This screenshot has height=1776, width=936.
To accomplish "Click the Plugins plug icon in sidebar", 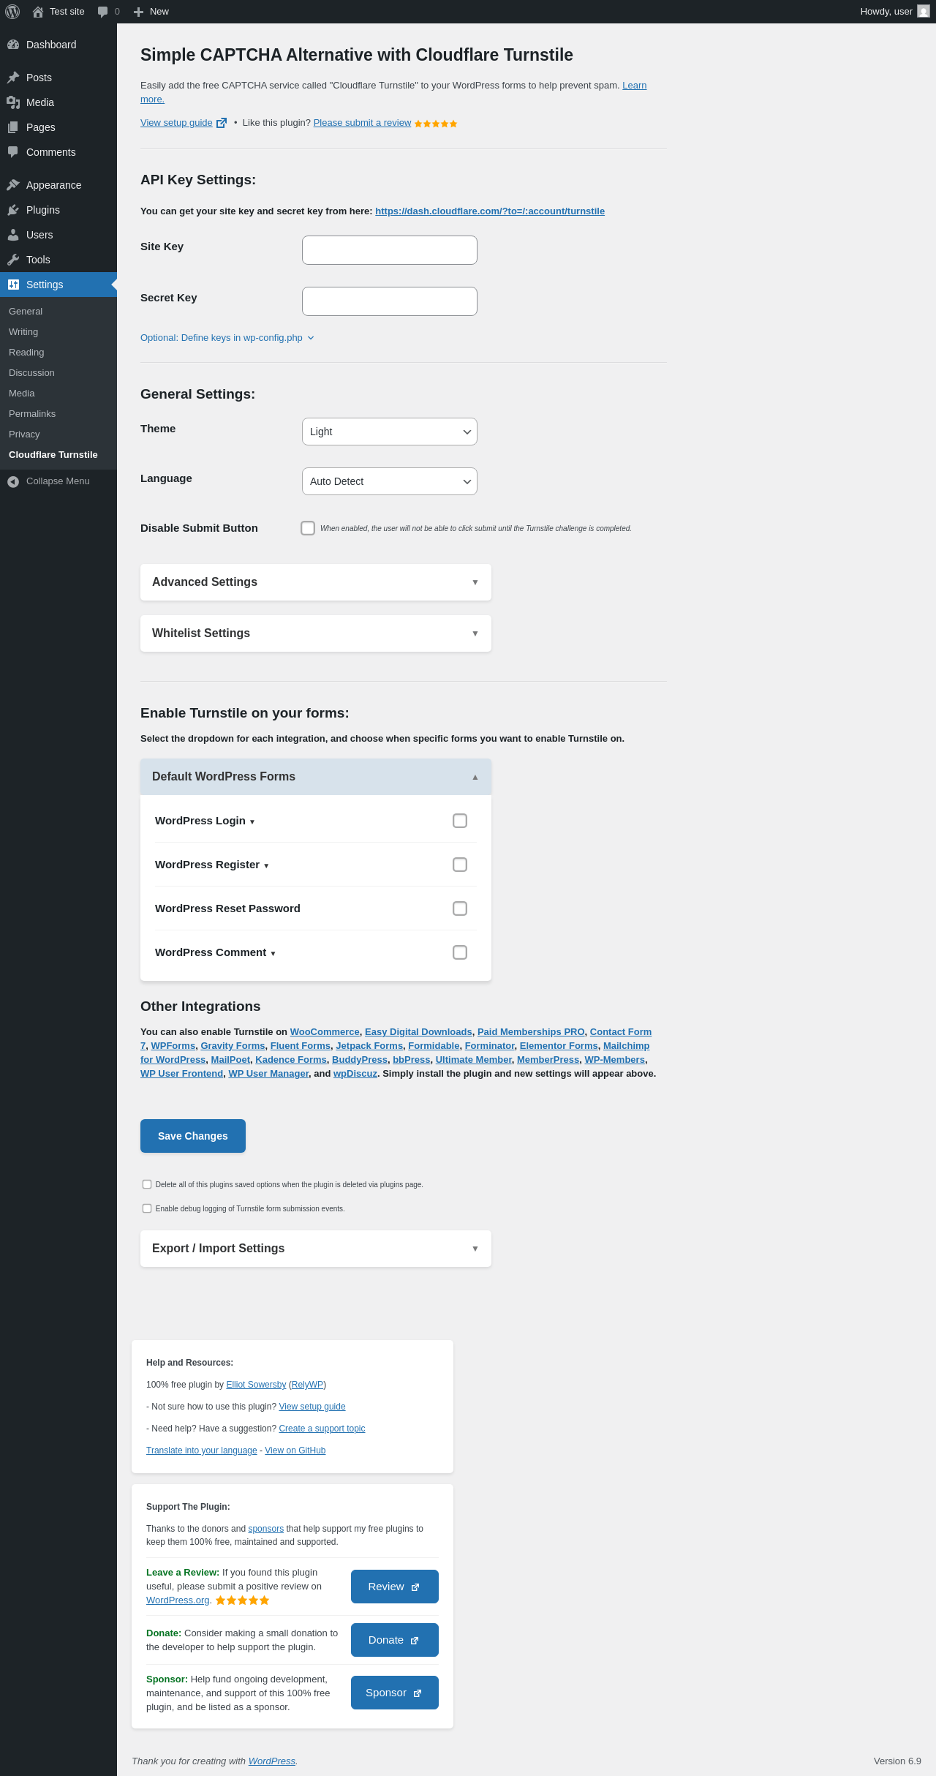I will click(13, 210).
